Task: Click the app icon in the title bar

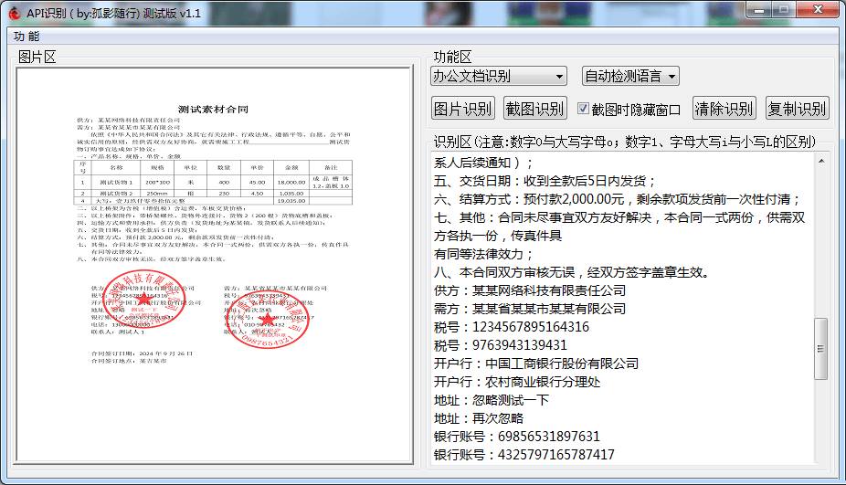Action: tap(14, 12)
